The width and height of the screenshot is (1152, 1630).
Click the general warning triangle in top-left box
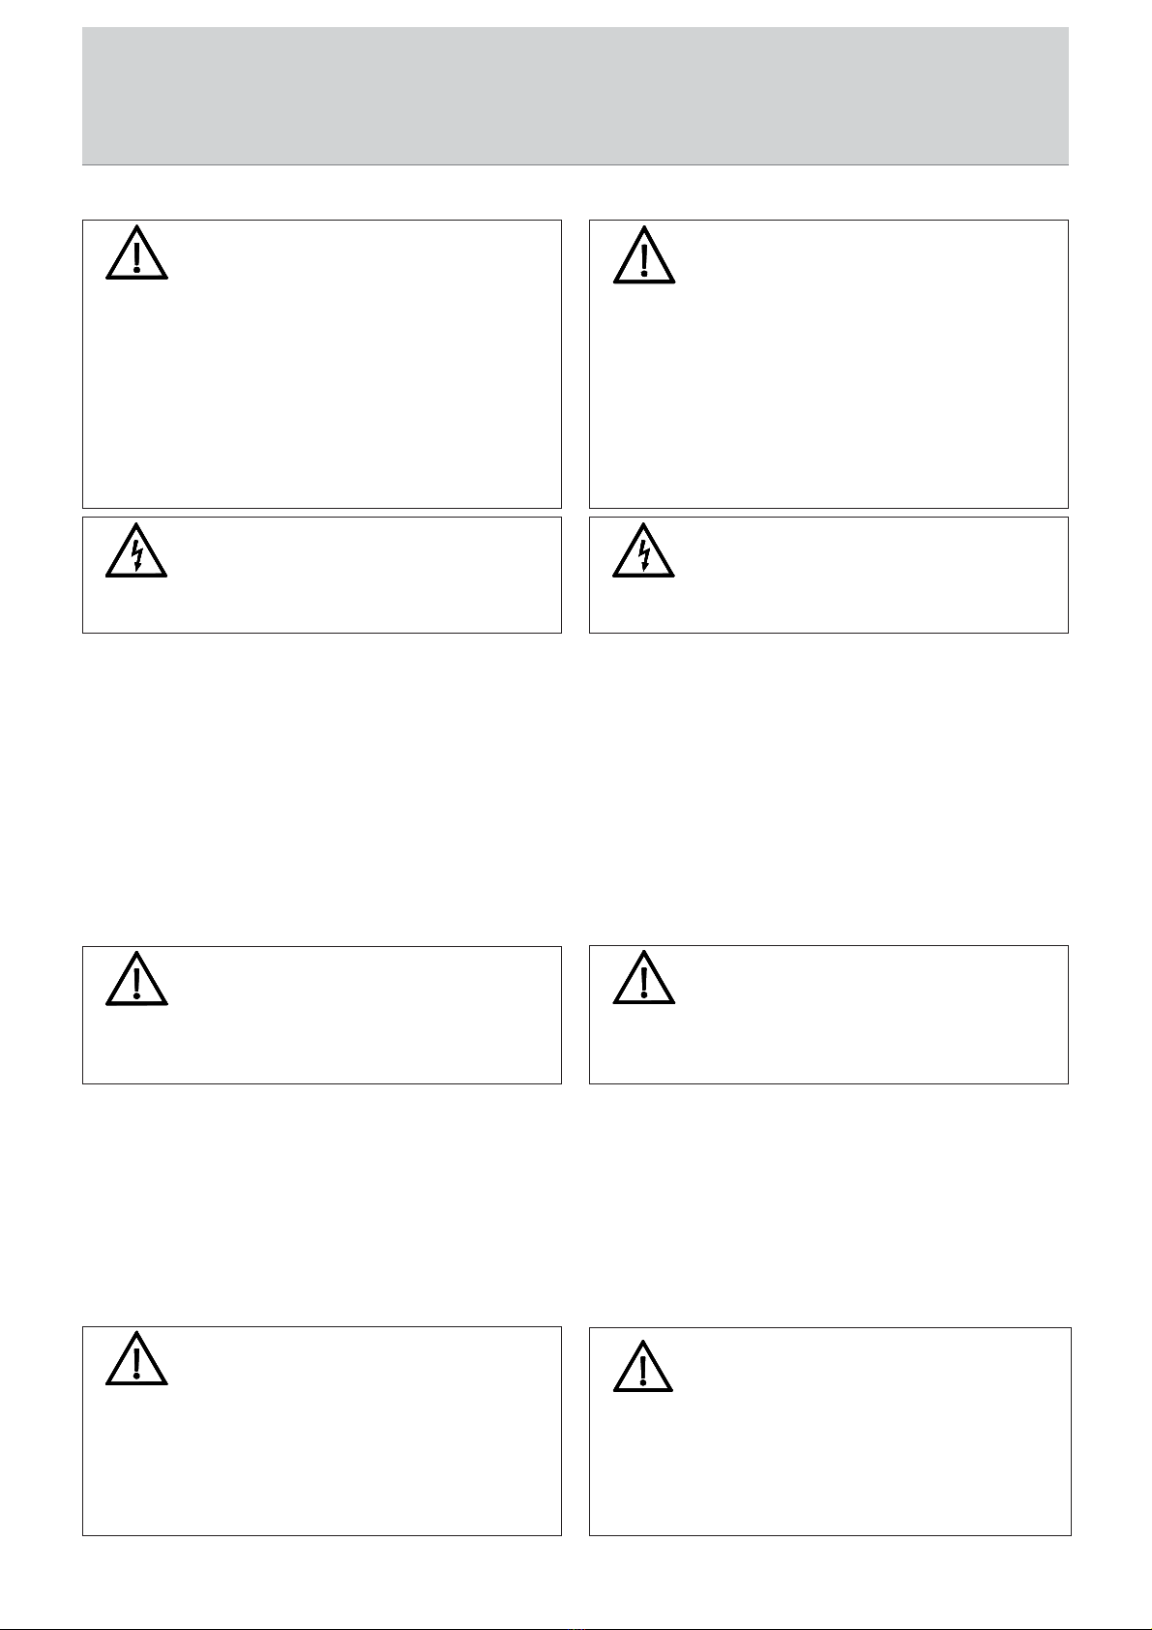pyautogui.click(x=136, y=253)
